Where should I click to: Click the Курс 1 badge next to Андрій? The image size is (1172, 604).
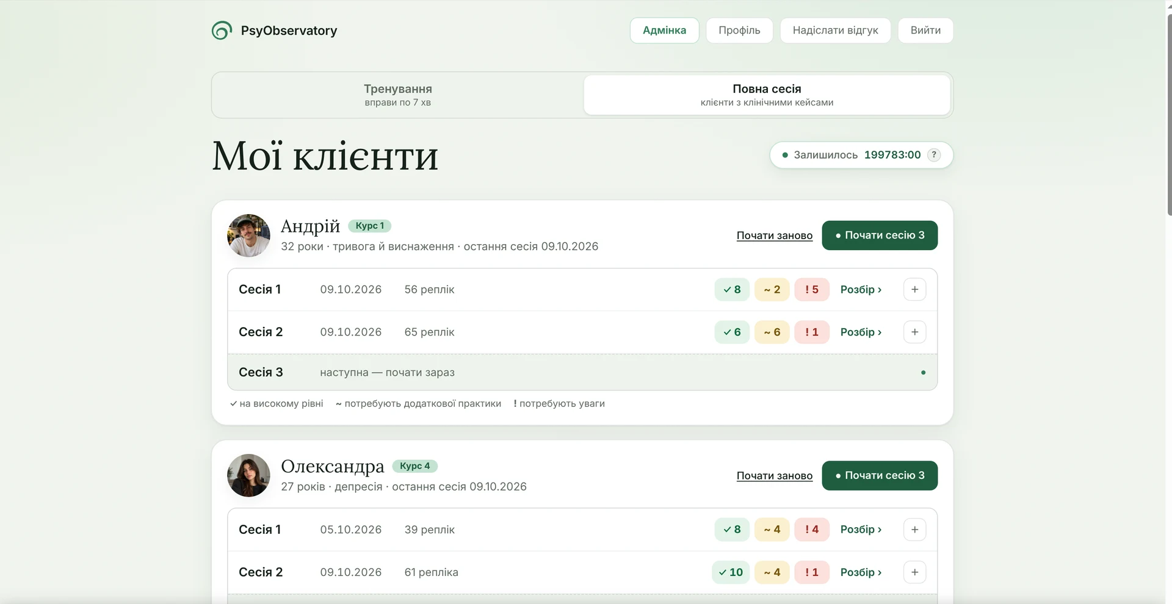click(369, 226)
